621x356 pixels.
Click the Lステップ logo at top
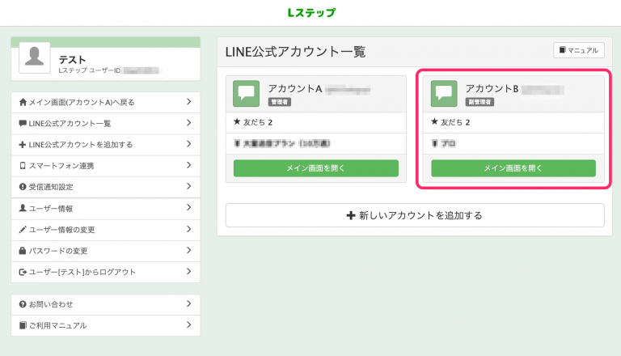point(311,13)
